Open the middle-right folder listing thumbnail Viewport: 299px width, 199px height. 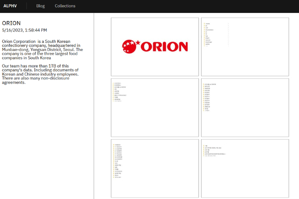(x=245, y=108)
